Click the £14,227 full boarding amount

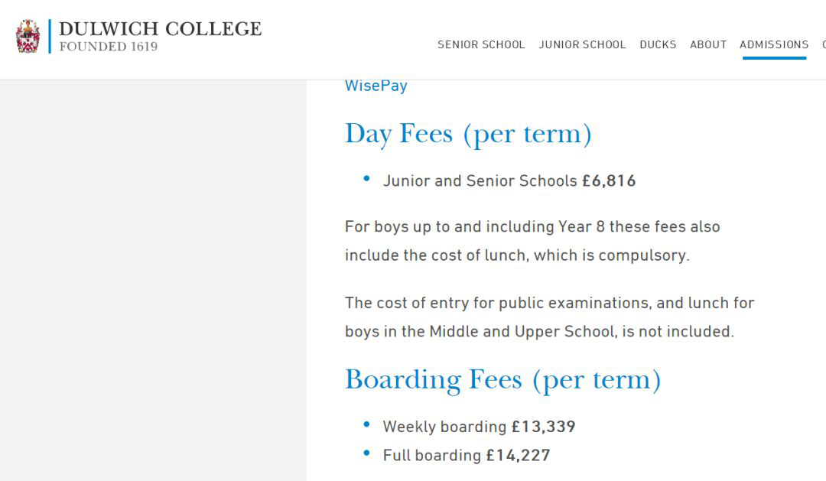click(518, 456)
